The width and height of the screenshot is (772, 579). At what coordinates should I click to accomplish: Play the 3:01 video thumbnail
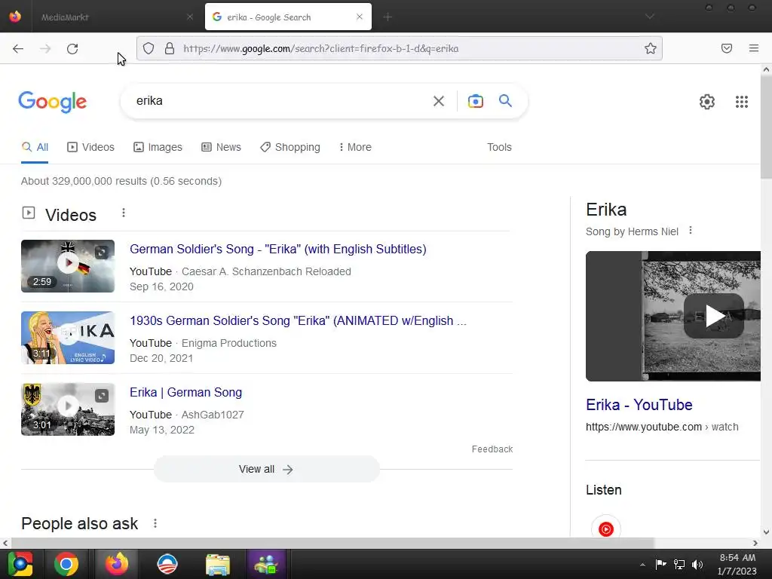click(68, 409)
